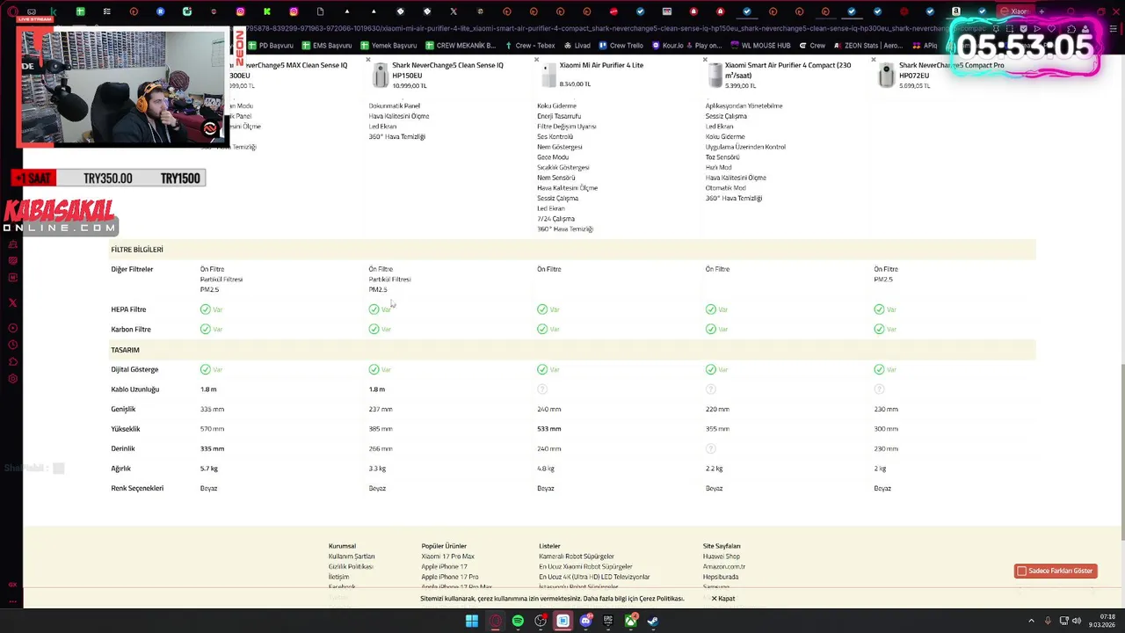The image size is (1125, 633).
Task: Click microphone icon in system tray
Action: (1048, 621)
